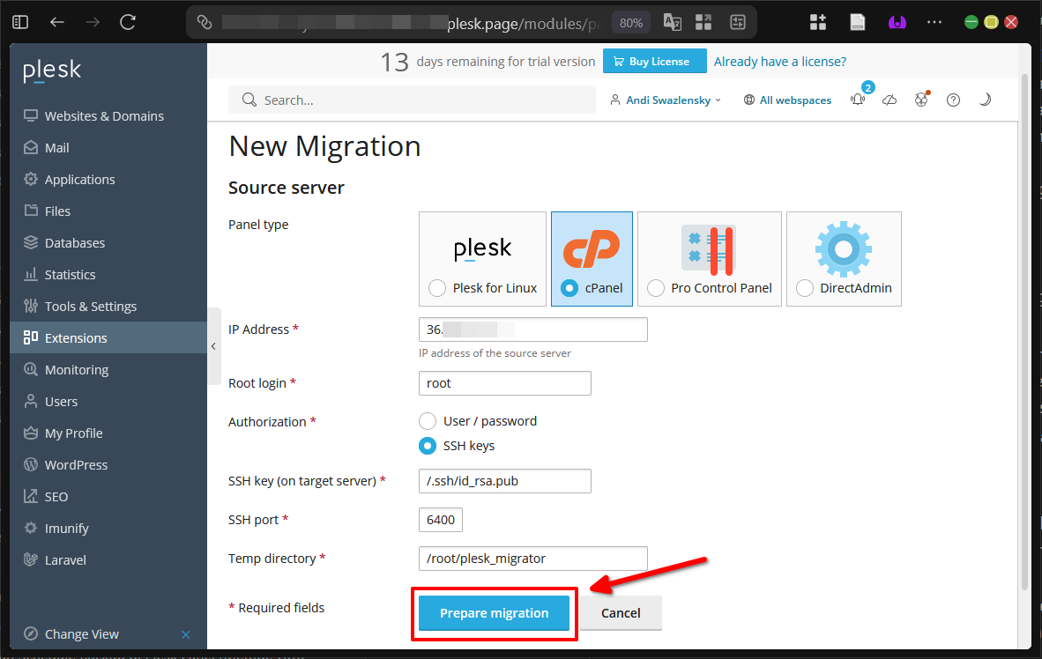Select the DirectAdmin panel type

point(843,259)
